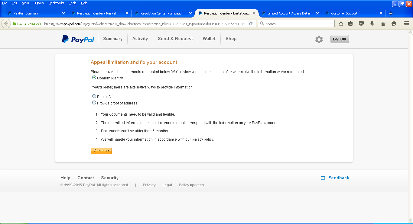
Task: Choose the Photo ID radio button
Action: click(x=94, y=96)
